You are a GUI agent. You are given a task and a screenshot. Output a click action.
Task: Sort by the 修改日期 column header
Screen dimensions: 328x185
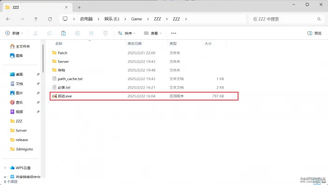(x=134, y=44)
